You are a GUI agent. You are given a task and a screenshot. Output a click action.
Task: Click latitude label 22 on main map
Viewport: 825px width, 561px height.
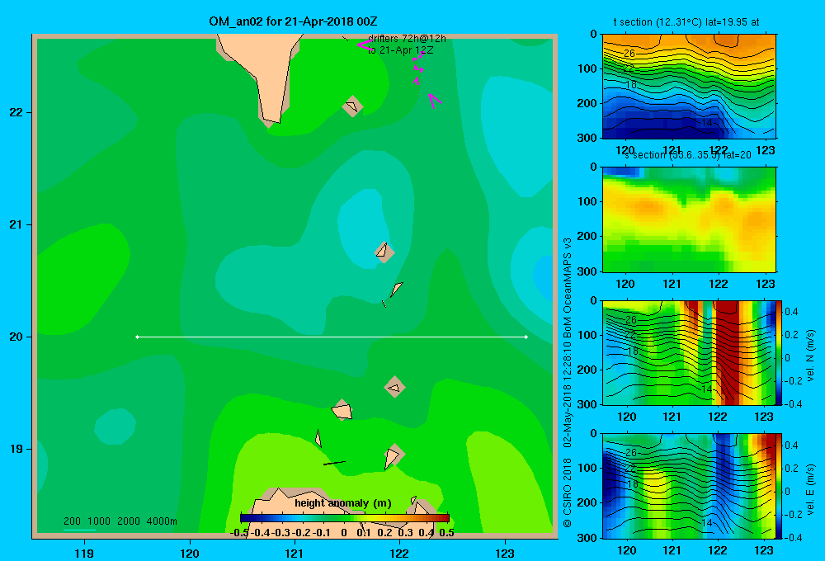16,113
